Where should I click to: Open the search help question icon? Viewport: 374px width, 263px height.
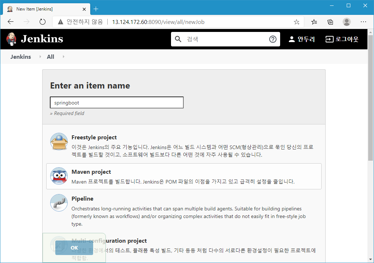pyautogui.click(x=272, y=39)
